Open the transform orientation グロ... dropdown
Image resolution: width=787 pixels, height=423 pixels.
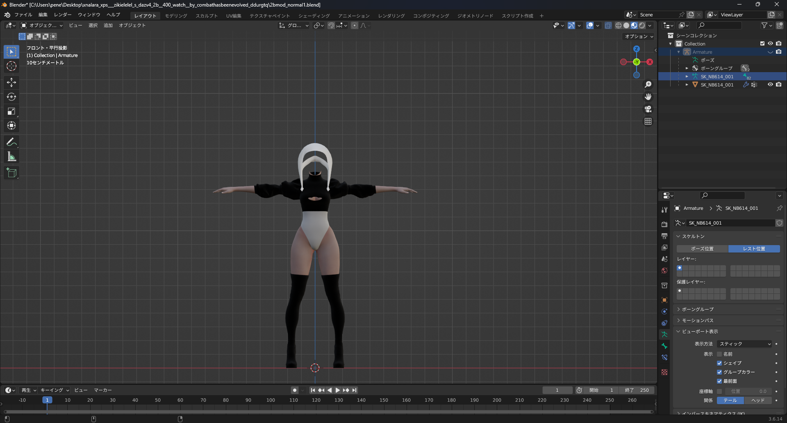point(294,25)
